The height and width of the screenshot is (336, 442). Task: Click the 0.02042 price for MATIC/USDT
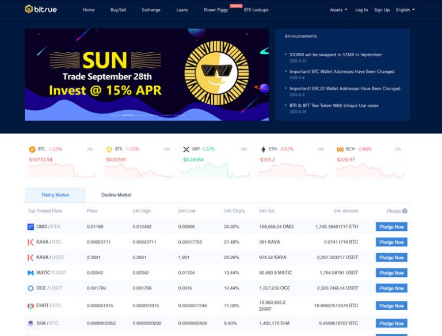pyautogui.click(x=95, y=273)
